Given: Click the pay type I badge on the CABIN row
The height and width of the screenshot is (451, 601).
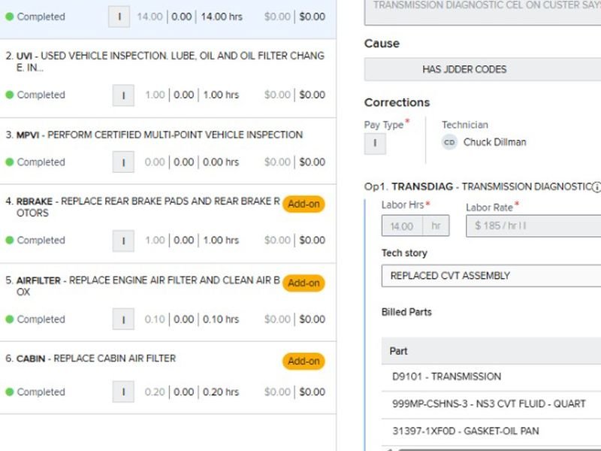Looking at the screenshot, I should (x=122, y=392).
